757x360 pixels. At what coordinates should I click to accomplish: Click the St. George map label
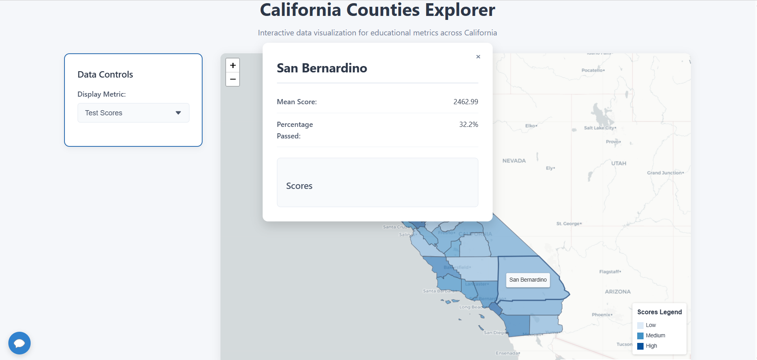tap(568, 224)
